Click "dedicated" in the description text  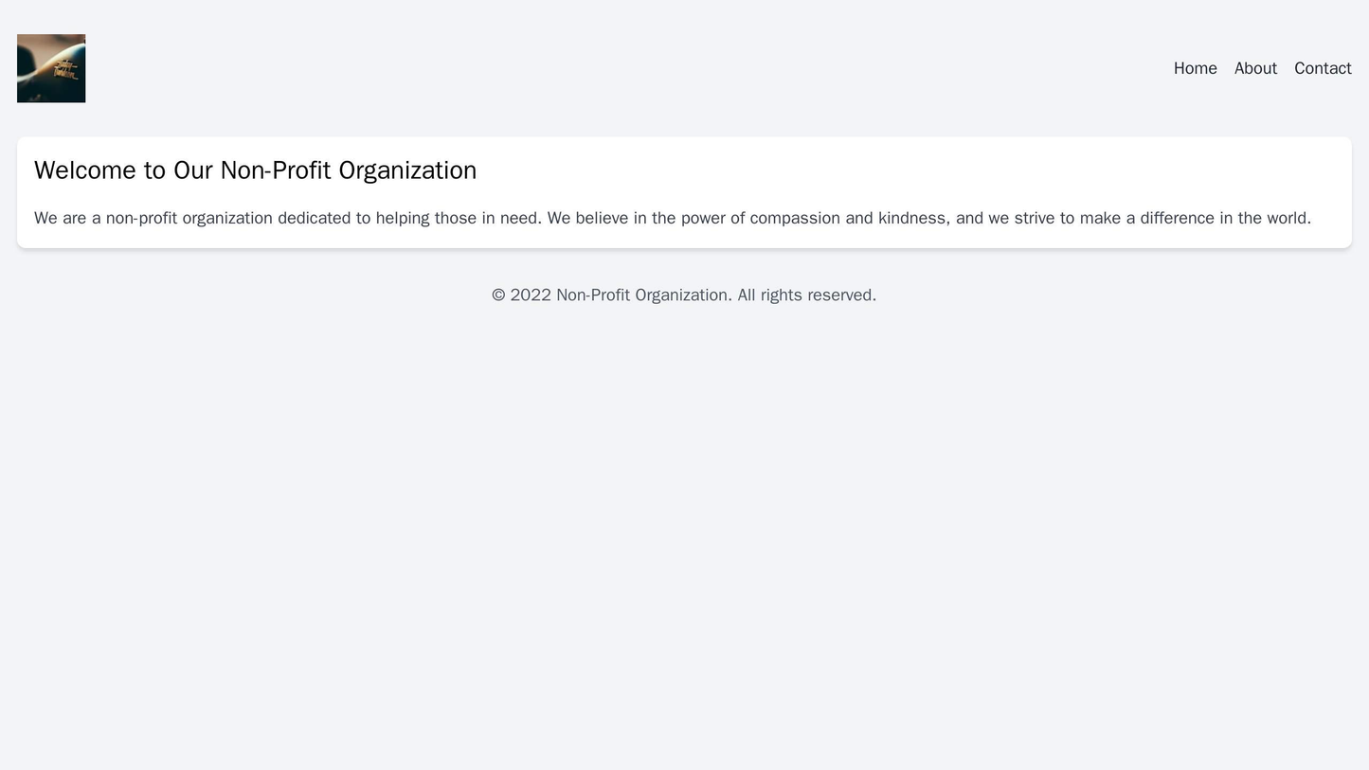[x=315, y=218]
